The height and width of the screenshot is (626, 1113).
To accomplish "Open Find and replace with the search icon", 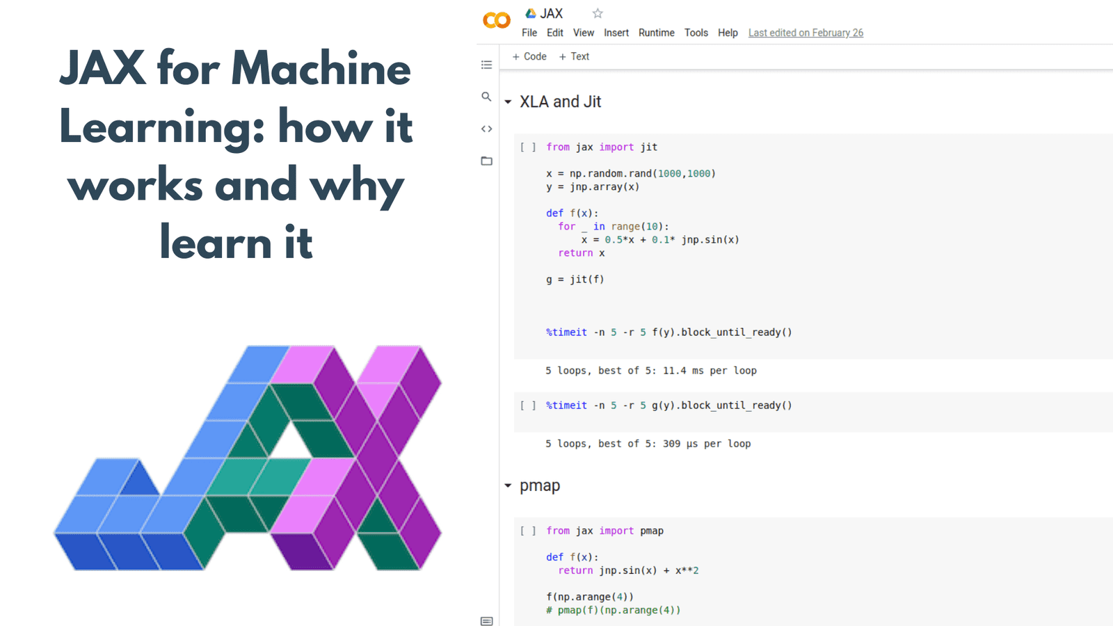I will tap(486, 97).
